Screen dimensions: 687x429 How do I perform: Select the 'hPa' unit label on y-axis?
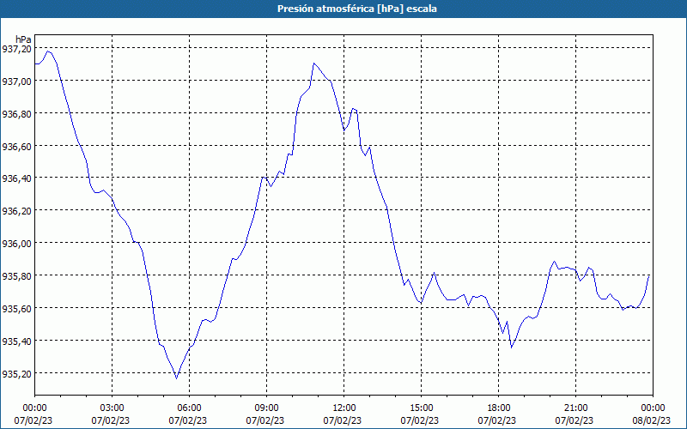[23, 39]
